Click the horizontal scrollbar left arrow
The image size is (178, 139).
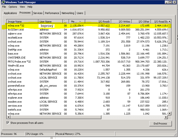[x=8, y=117]
